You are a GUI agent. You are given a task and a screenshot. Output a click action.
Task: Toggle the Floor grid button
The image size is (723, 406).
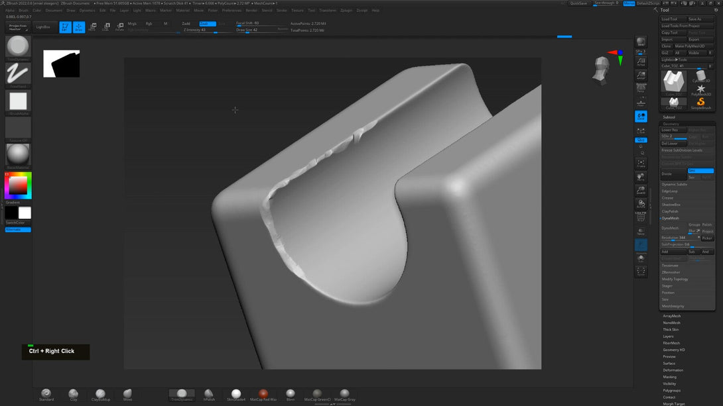(x=641, y=103)
